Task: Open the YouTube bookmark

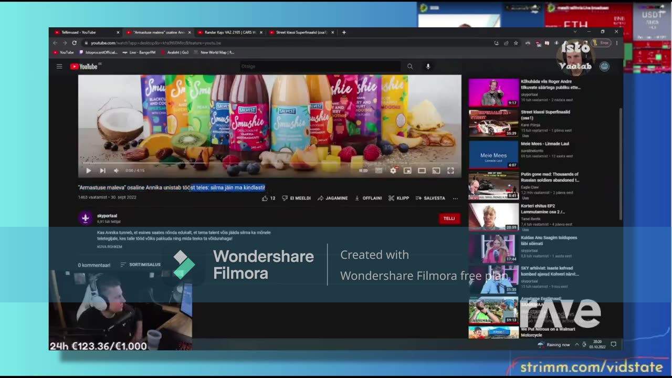Action: 64,52
